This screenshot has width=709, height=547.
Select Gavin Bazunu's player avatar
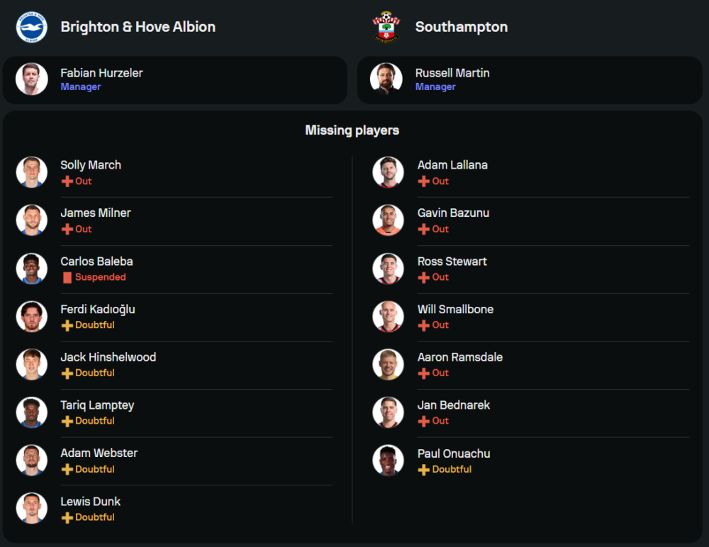pos(389,220)
